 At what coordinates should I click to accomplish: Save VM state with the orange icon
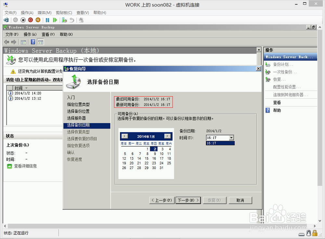[x=38, y=20]
